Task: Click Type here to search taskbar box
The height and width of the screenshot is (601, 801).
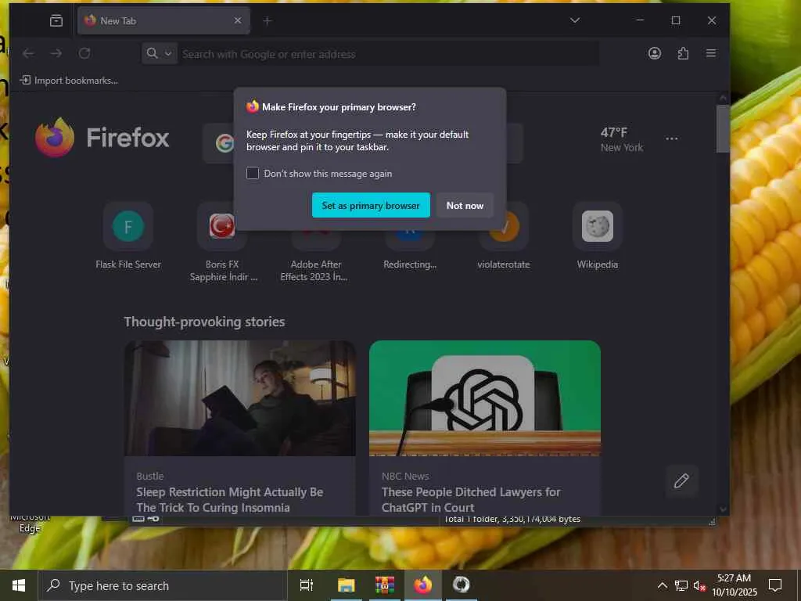Action: 163,585
